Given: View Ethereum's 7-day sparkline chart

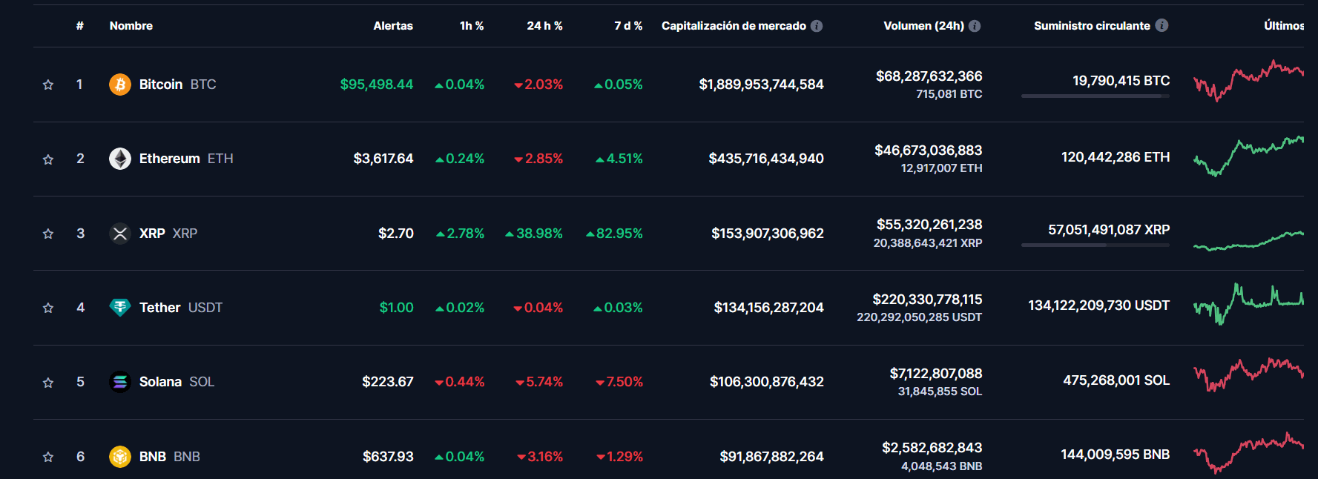Looking at the screenshot, I should pos(1248,156).
